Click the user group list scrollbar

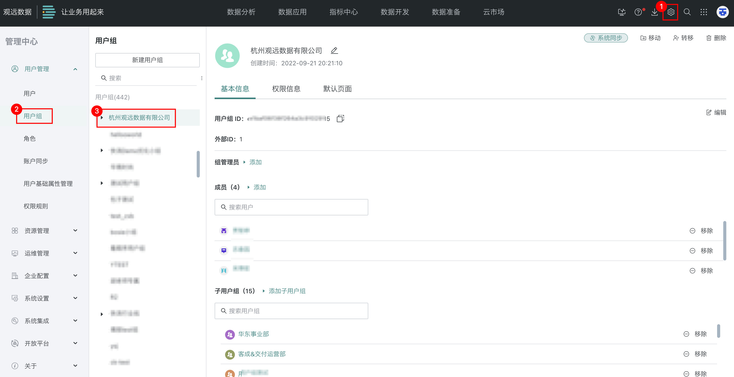[198, 164]
